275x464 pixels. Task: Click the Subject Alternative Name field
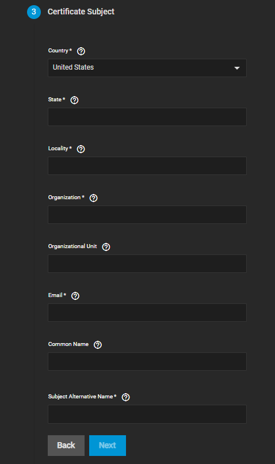147,414
